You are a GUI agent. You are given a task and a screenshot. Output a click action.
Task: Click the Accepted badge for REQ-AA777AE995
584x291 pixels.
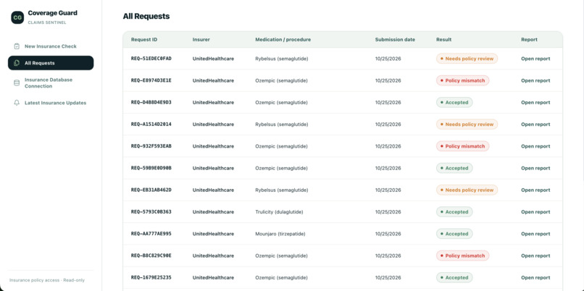point(454,234)
